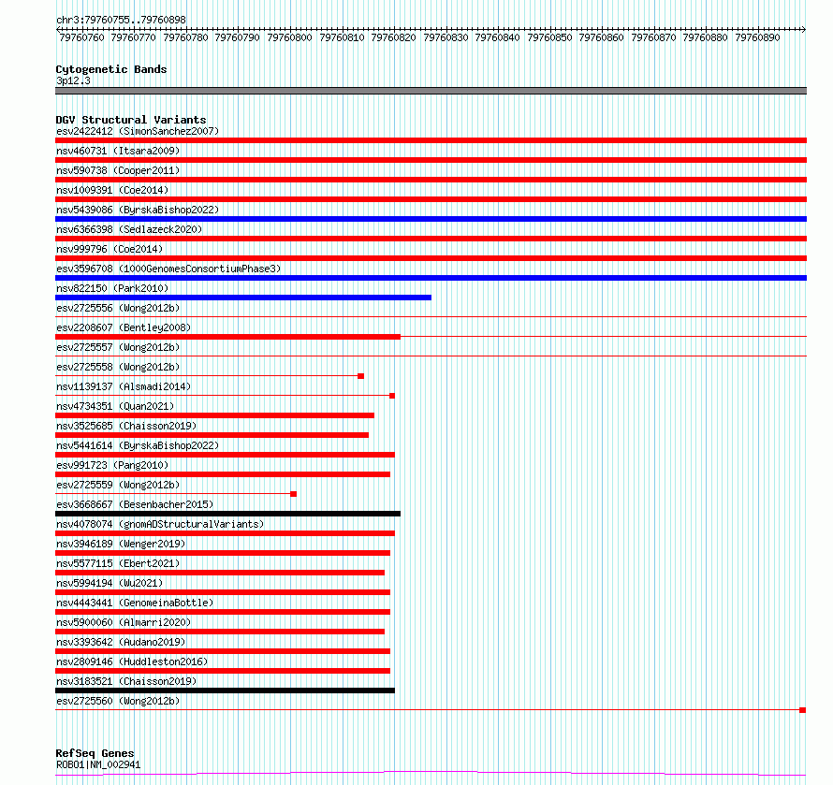Click the nsv1009391 (Coe2014) label
Image resolution: width=833 pixels, height=785 pixels.
pyautogui.click(x=112, y=190)
